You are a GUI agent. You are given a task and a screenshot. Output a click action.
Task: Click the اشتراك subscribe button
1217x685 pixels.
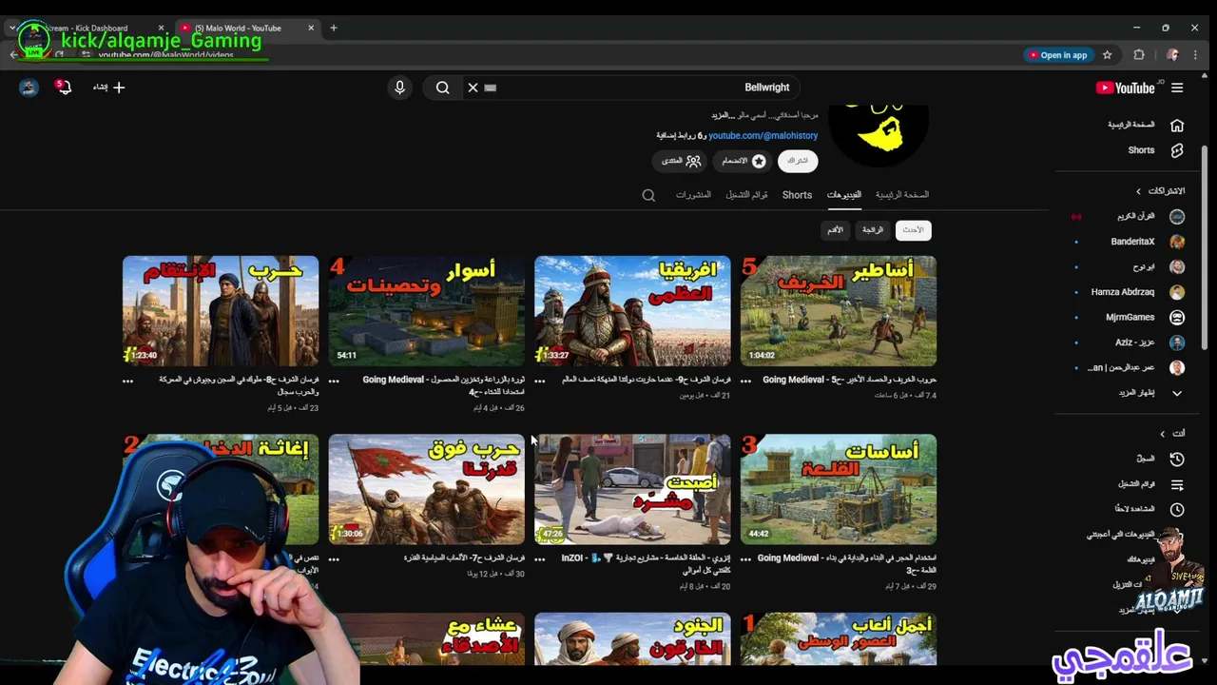coord(798,161)
